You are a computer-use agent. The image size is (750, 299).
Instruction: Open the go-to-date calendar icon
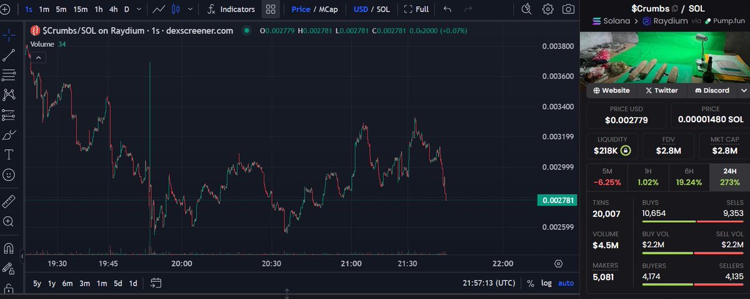[156, 283]
